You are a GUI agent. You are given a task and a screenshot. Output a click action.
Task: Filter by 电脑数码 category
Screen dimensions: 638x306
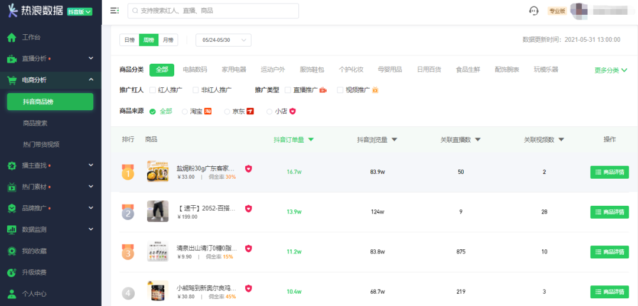pyautogui.click(x=195, y=70)
